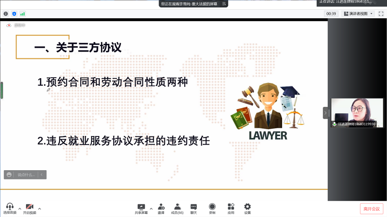Click the red recording indicator icon
The width and height of the screenshot is (387, 217).
click(x=9, y=25)
